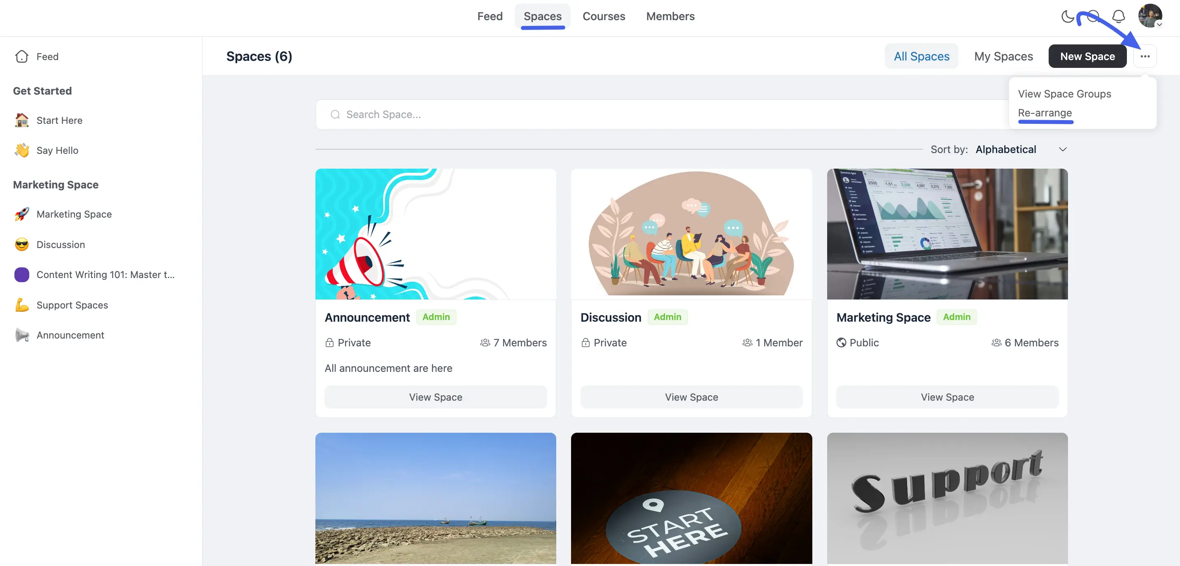
Task: View Space on the Announcement card
Action: click(435, 397)
